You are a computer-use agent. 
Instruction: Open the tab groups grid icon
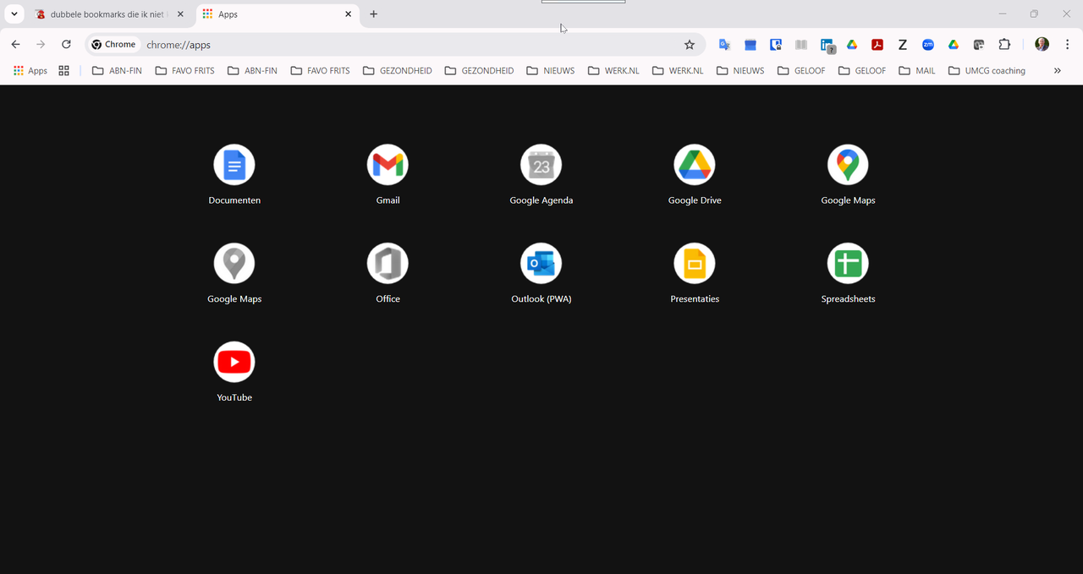[63, 71]
